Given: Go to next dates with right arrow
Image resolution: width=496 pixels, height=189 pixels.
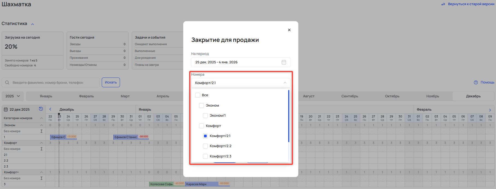Looking at the screenshot, I should pos(490,110).
